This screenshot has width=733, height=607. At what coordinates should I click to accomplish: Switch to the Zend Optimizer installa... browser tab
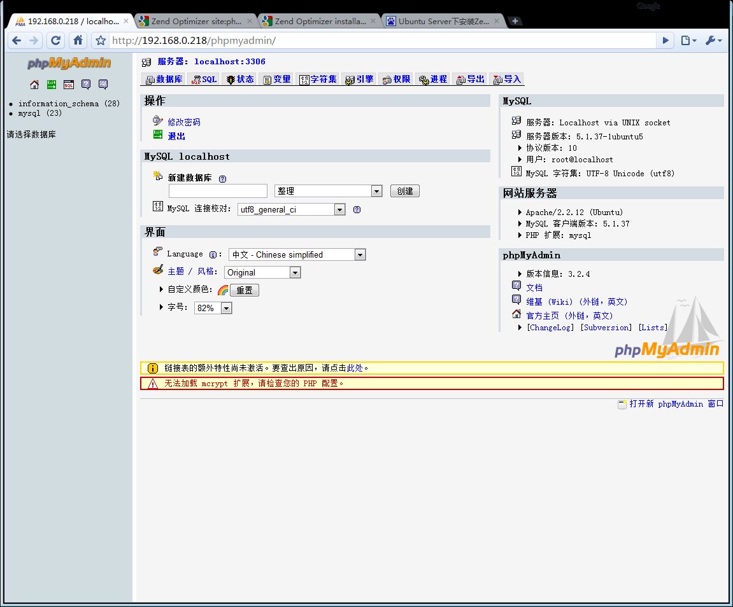(320, 21)
